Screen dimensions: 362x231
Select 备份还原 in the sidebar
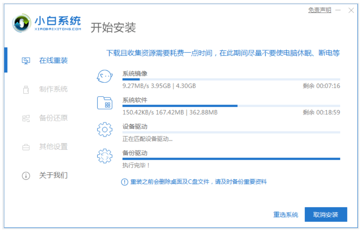click(x=53, y=118)
